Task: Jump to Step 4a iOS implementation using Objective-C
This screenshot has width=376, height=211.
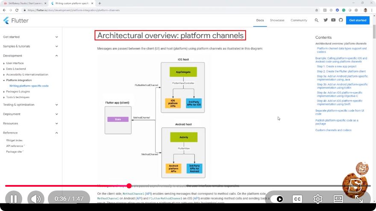Action: tap(340, 94)
